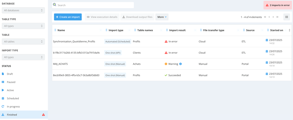Filter by In progress status
Image resolution: width=293 pixels, height=120 pixels.
[x=24, y=107]
